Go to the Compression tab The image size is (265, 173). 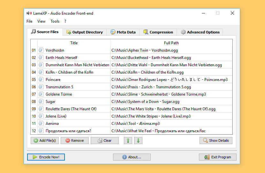(x=158, y=32)
